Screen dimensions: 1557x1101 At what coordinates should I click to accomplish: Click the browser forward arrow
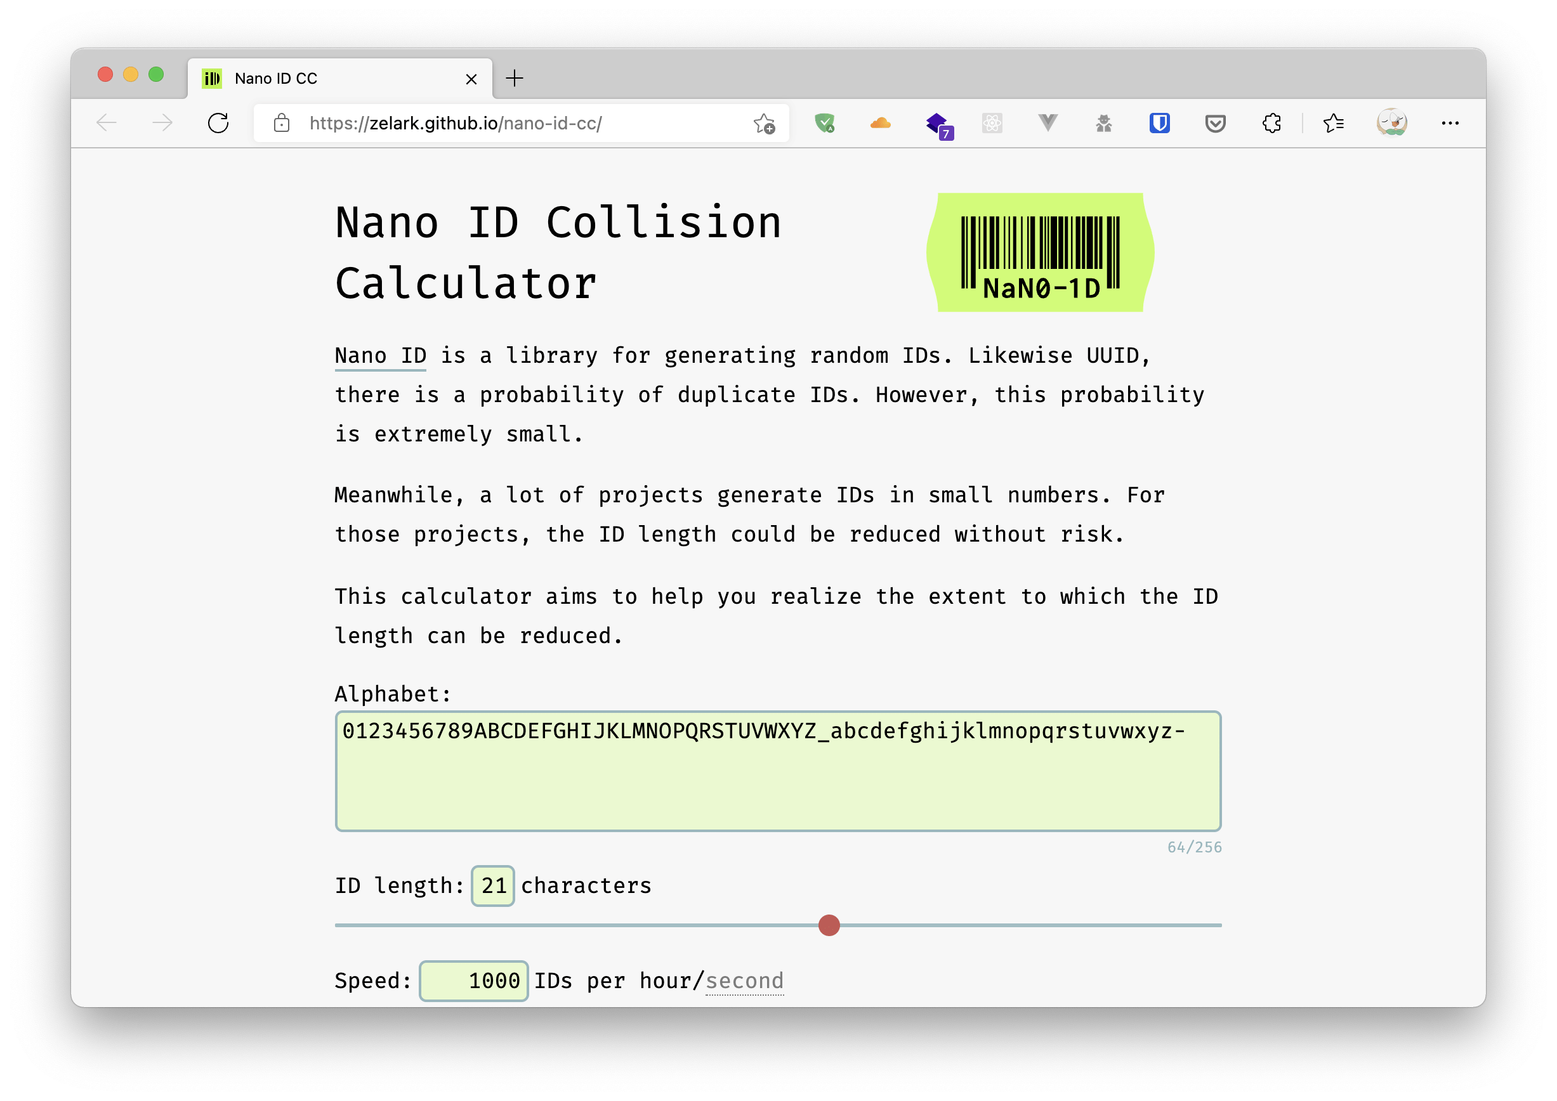162,122
